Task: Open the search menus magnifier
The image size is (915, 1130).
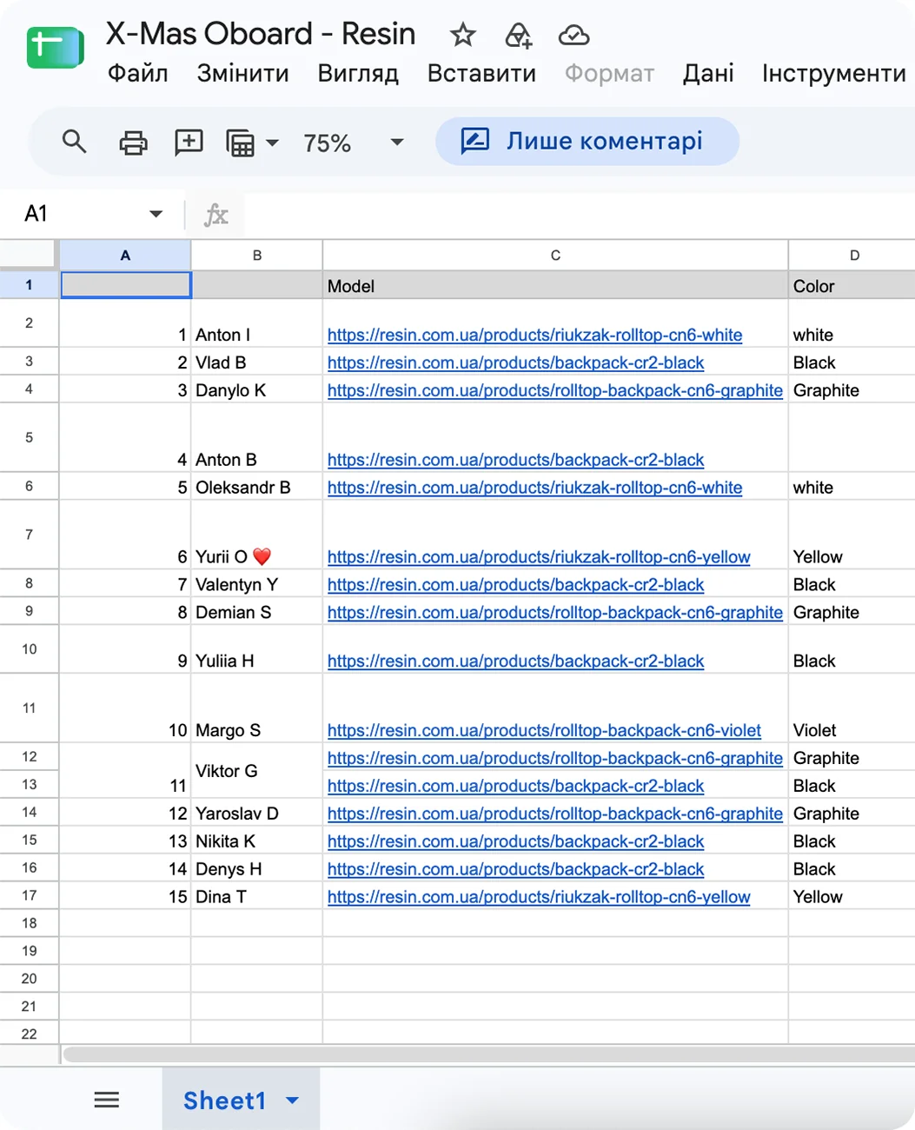Action: (75, 142)
